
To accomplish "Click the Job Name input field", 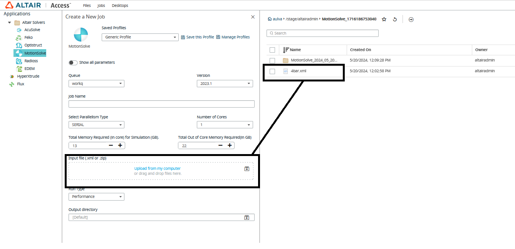I will [161, 104].
